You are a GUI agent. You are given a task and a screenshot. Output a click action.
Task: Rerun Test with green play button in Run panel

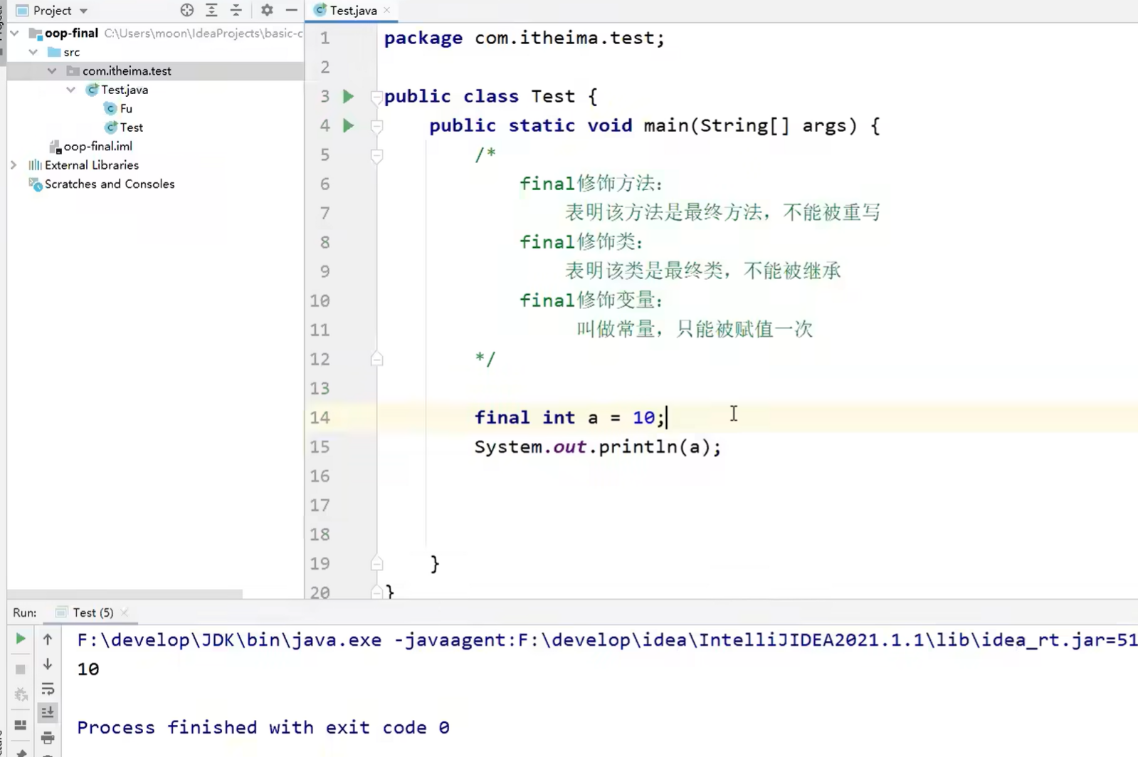click(x=21, y=639)
